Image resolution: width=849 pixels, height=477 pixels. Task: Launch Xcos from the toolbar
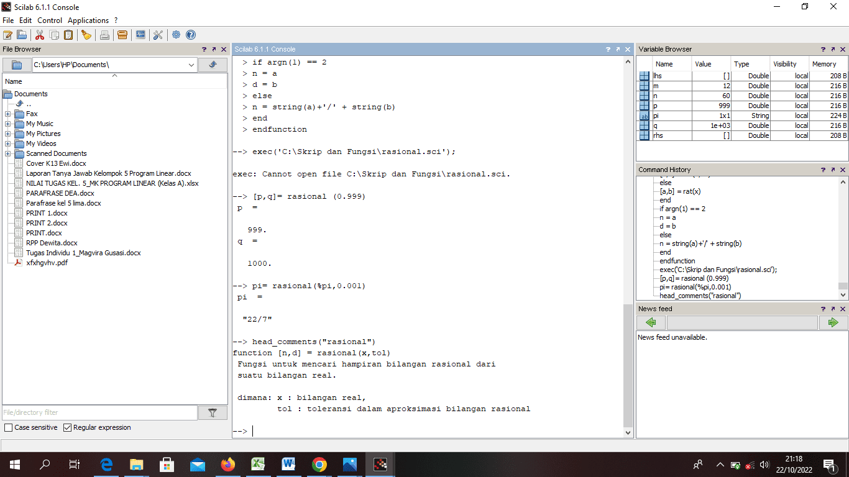140,35
